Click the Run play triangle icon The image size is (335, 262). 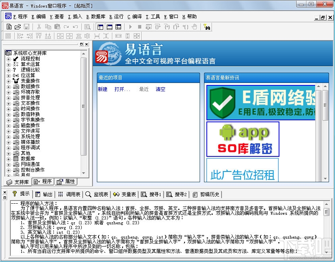[131, 27]
